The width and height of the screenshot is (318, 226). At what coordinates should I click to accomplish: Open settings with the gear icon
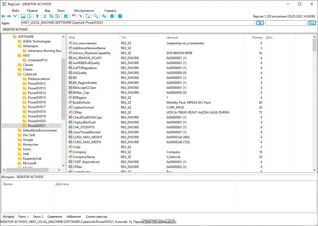pyautogui.click(x=112, y=16)
